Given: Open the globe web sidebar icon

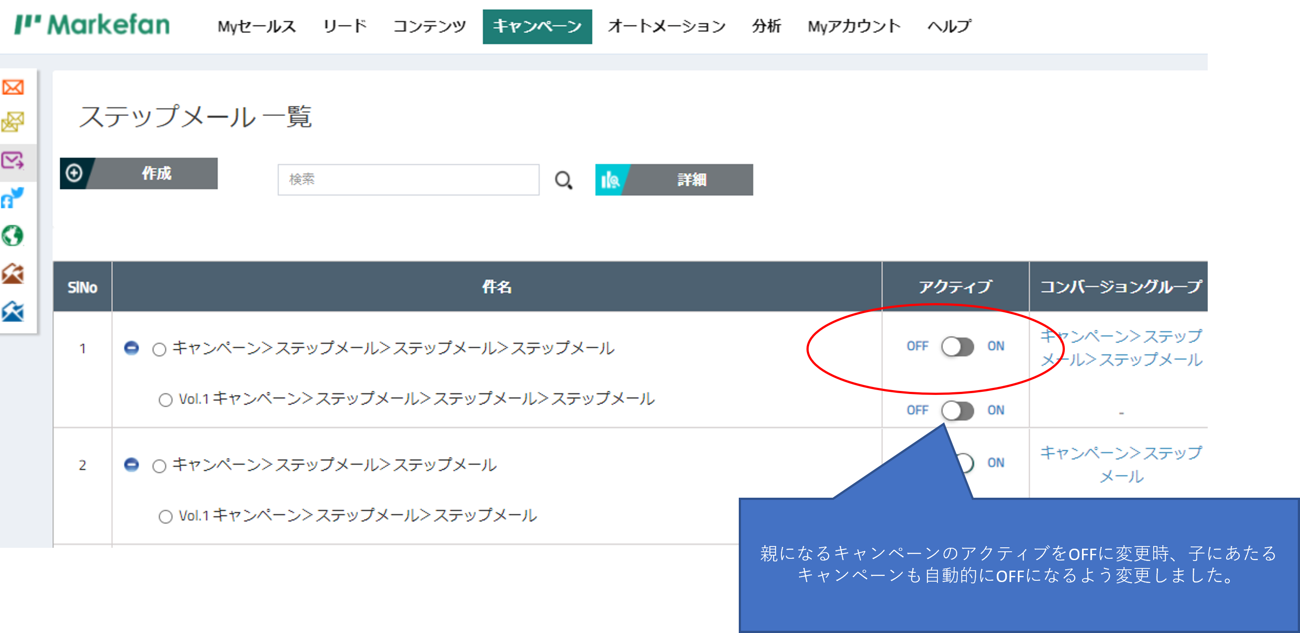Looking at the screenshot, I should tap(13, 235).
